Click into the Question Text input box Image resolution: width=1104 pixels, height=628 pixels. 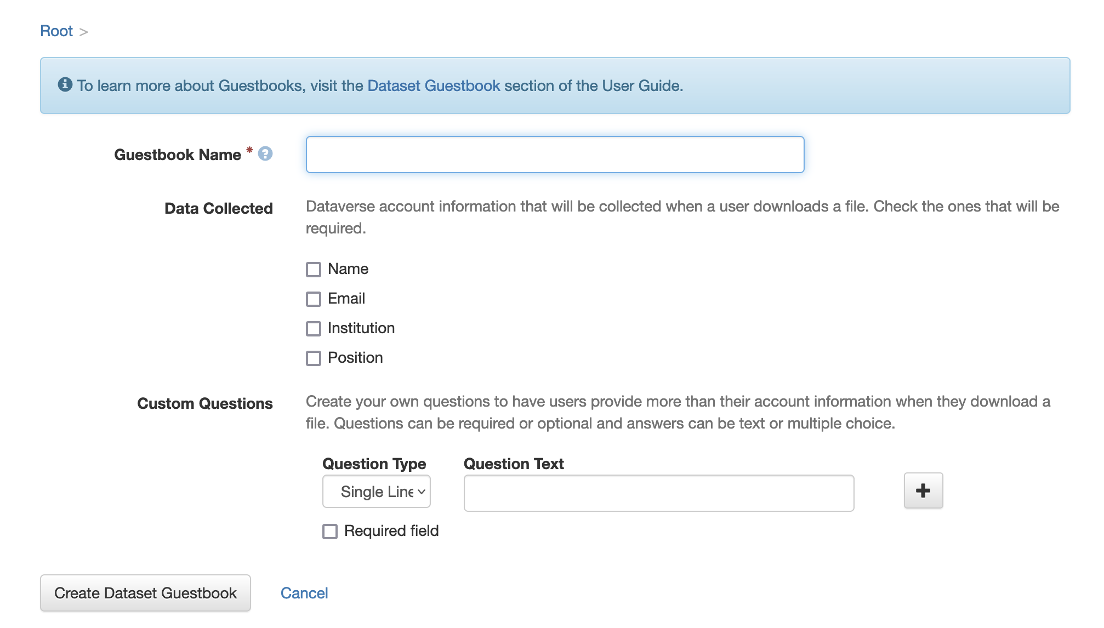click(658, 493)
